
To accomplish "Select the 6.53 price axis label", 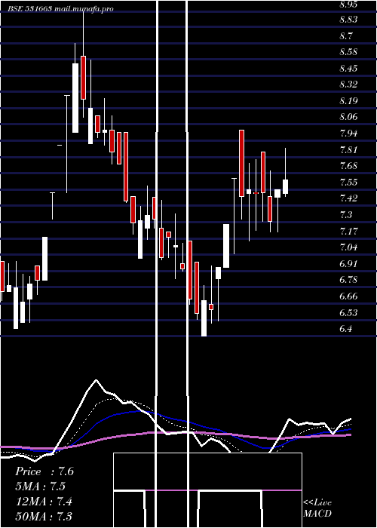I will [348, 313].
